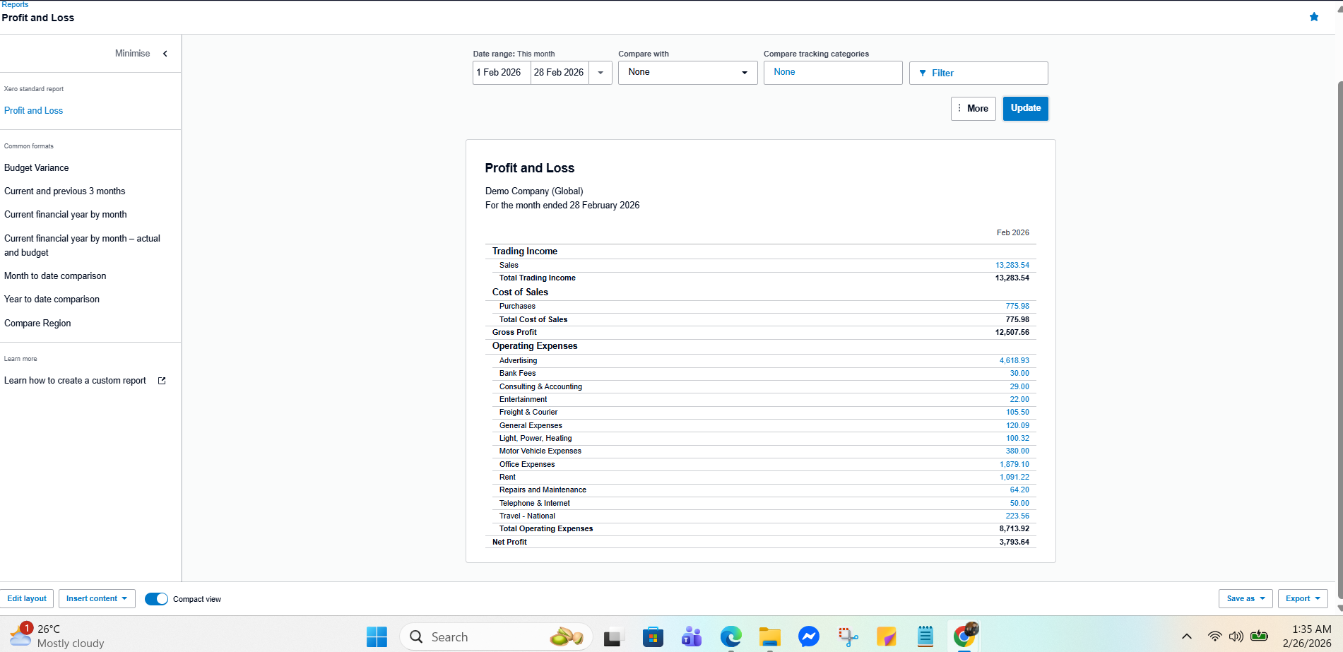This screenshot has width=1343, height=652.
Task: Open Notepad app on taskbar
Action: click(x=925, y=636)
